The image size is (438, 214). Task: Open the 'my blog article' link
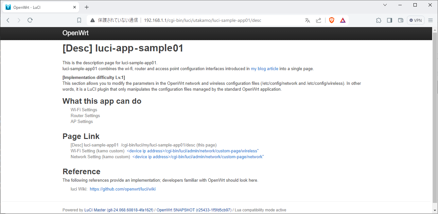point(264,69)
